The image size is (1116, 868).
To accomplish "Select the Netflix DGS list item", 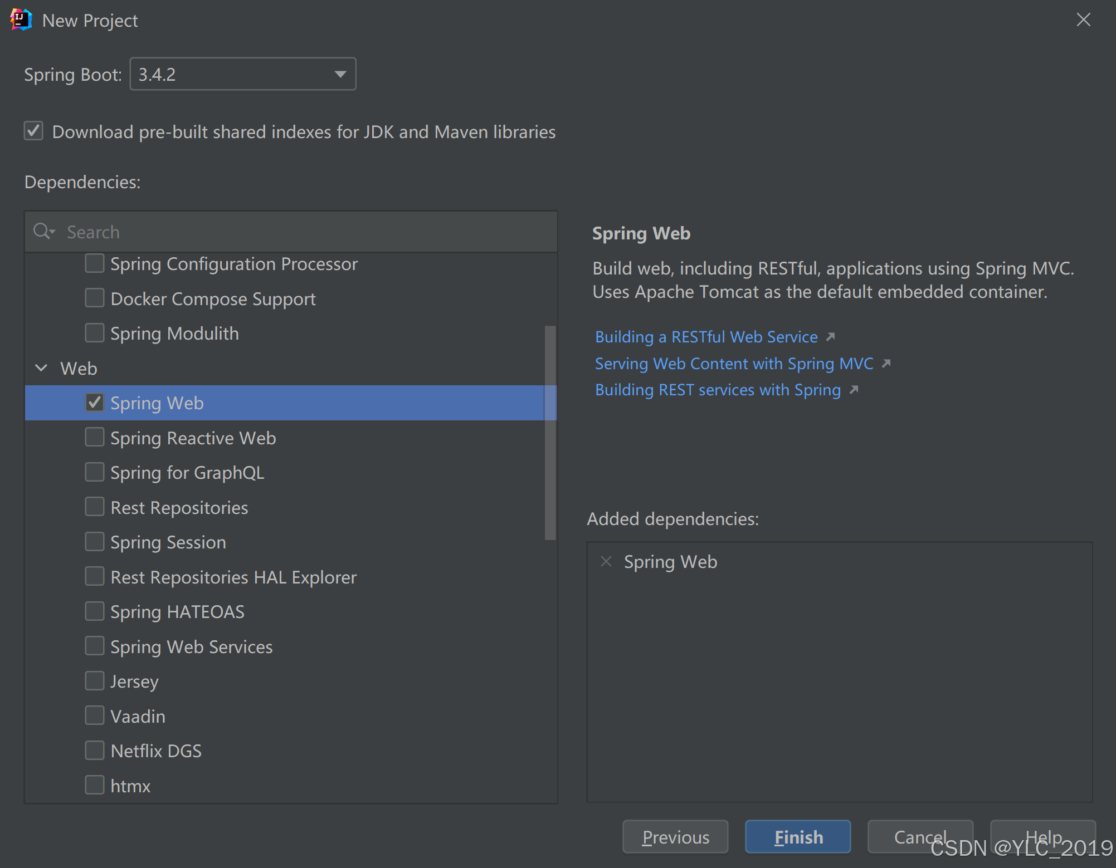I will pos(156,751).
